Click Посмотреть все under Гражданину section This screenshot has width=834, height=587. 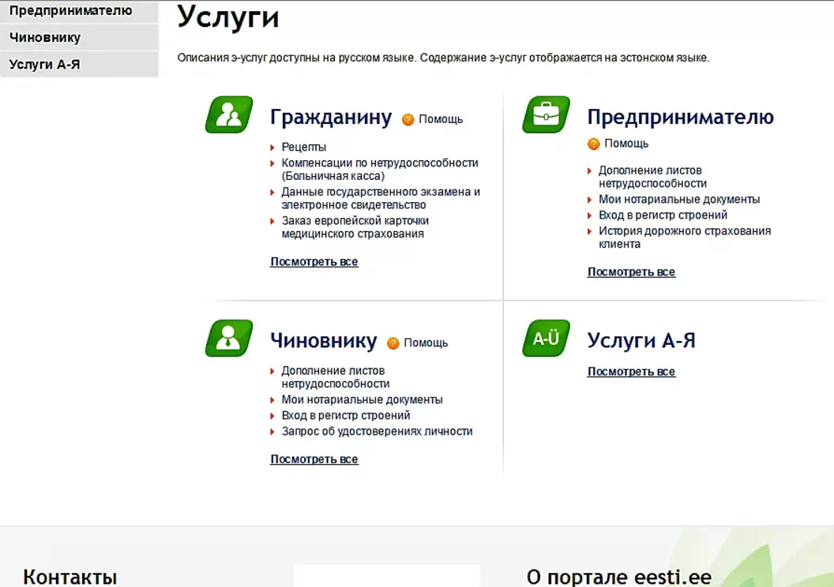[x=314, y=262]
